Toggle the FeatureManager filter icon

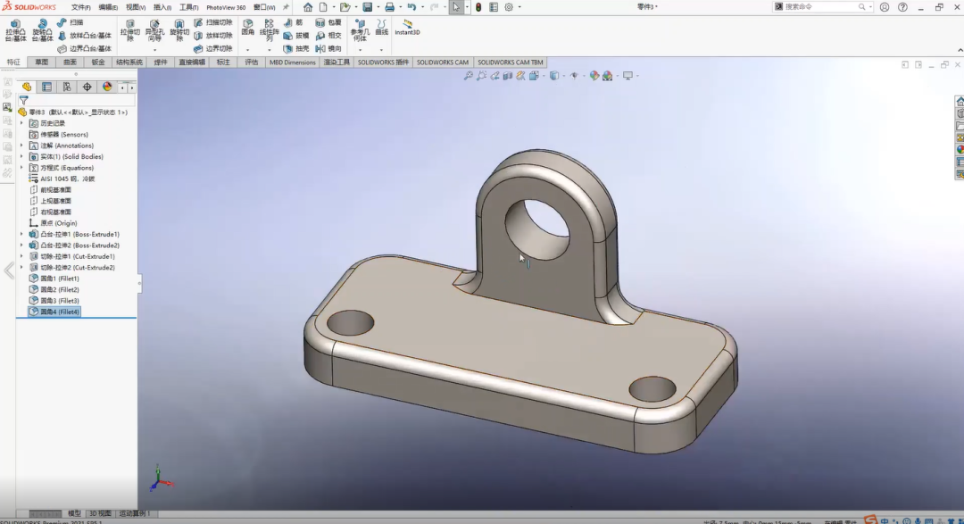pyautogui.click(x=24, y=100)
